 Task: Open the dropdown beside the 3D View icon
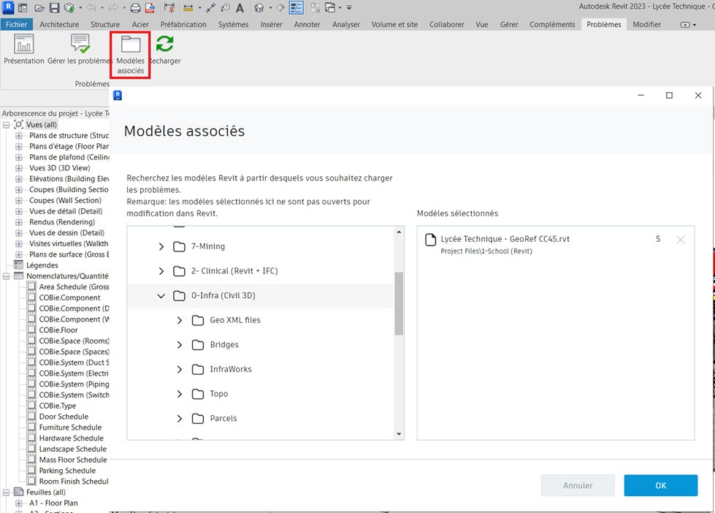point(270,8)
